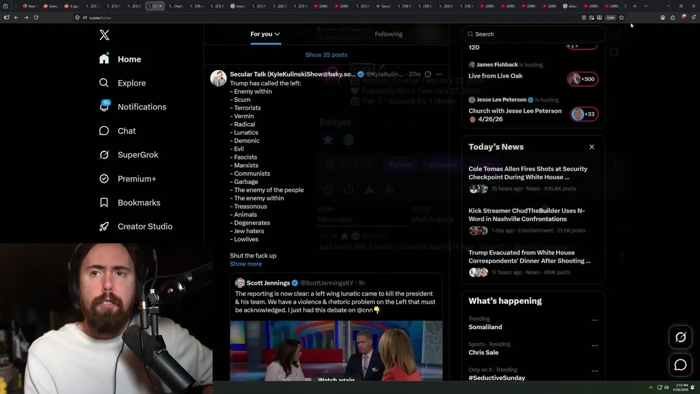
Task: Click the Grok icon on Secular Talk post
Action: 428,74
